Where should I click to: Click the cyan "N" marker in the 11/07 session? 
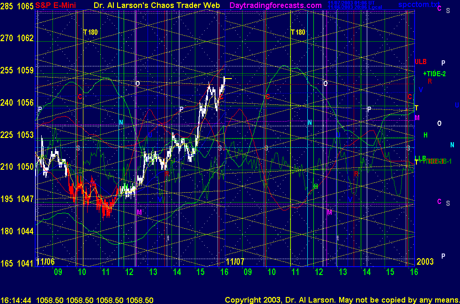click(x=310, y=123)
